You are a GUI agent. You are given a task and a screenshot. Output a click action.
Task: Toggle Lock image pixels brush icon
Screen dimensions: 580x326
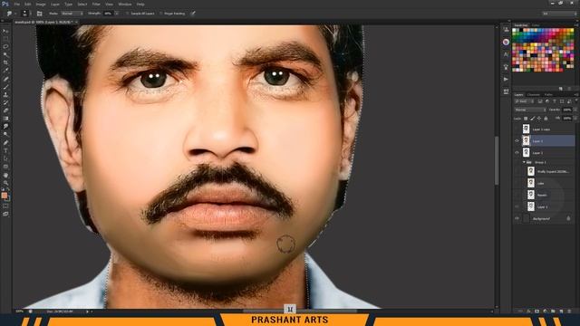(533, 119)
